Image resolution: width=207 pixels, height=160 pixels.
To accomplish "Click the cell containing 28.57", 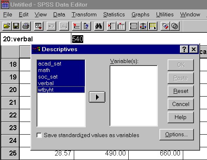I will click(47, 155).
